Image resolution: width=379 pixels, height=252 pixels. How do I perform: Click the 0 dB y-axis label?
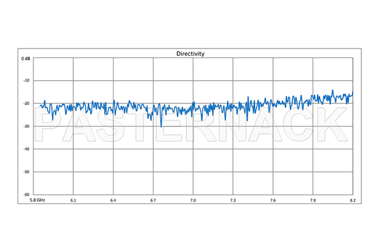(x=25, y=59)
